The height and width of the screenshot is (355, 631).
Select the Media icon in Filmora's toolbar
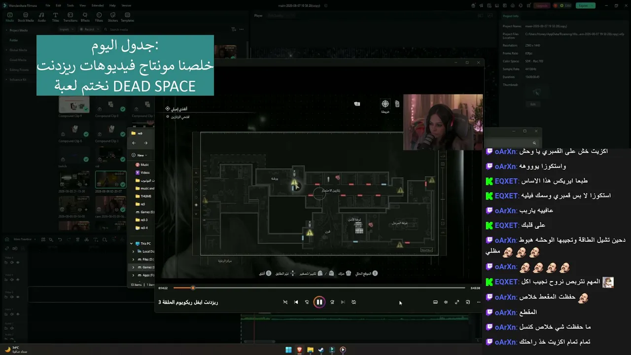tap(9, 17)
